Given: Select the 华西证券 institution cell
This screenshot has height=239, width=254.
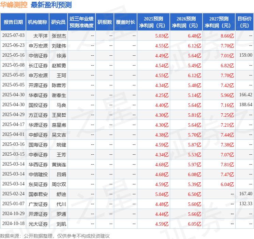Looking at the screenshot, I should pos(38,165).
